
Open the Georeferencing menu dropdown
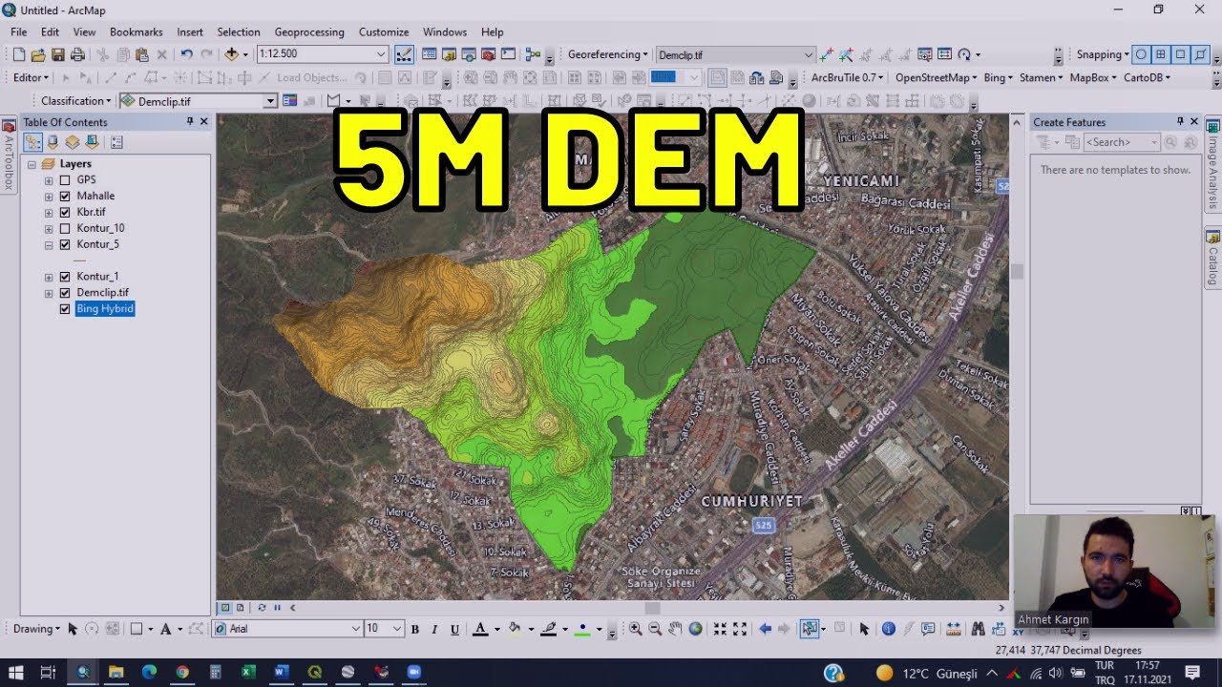click(x=607, y=54)
